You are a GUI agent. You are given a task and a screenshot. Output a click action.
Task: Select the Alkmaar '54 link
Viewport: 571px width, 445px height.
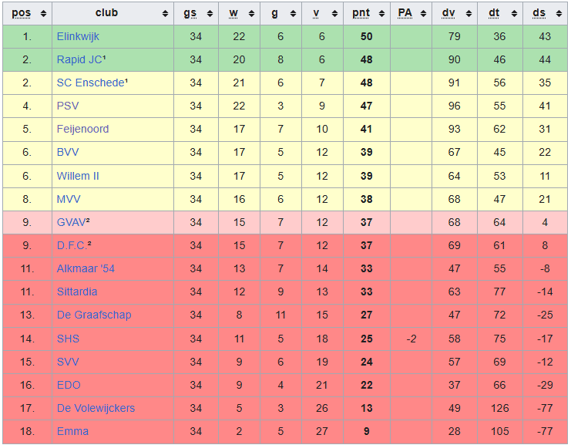86,268
